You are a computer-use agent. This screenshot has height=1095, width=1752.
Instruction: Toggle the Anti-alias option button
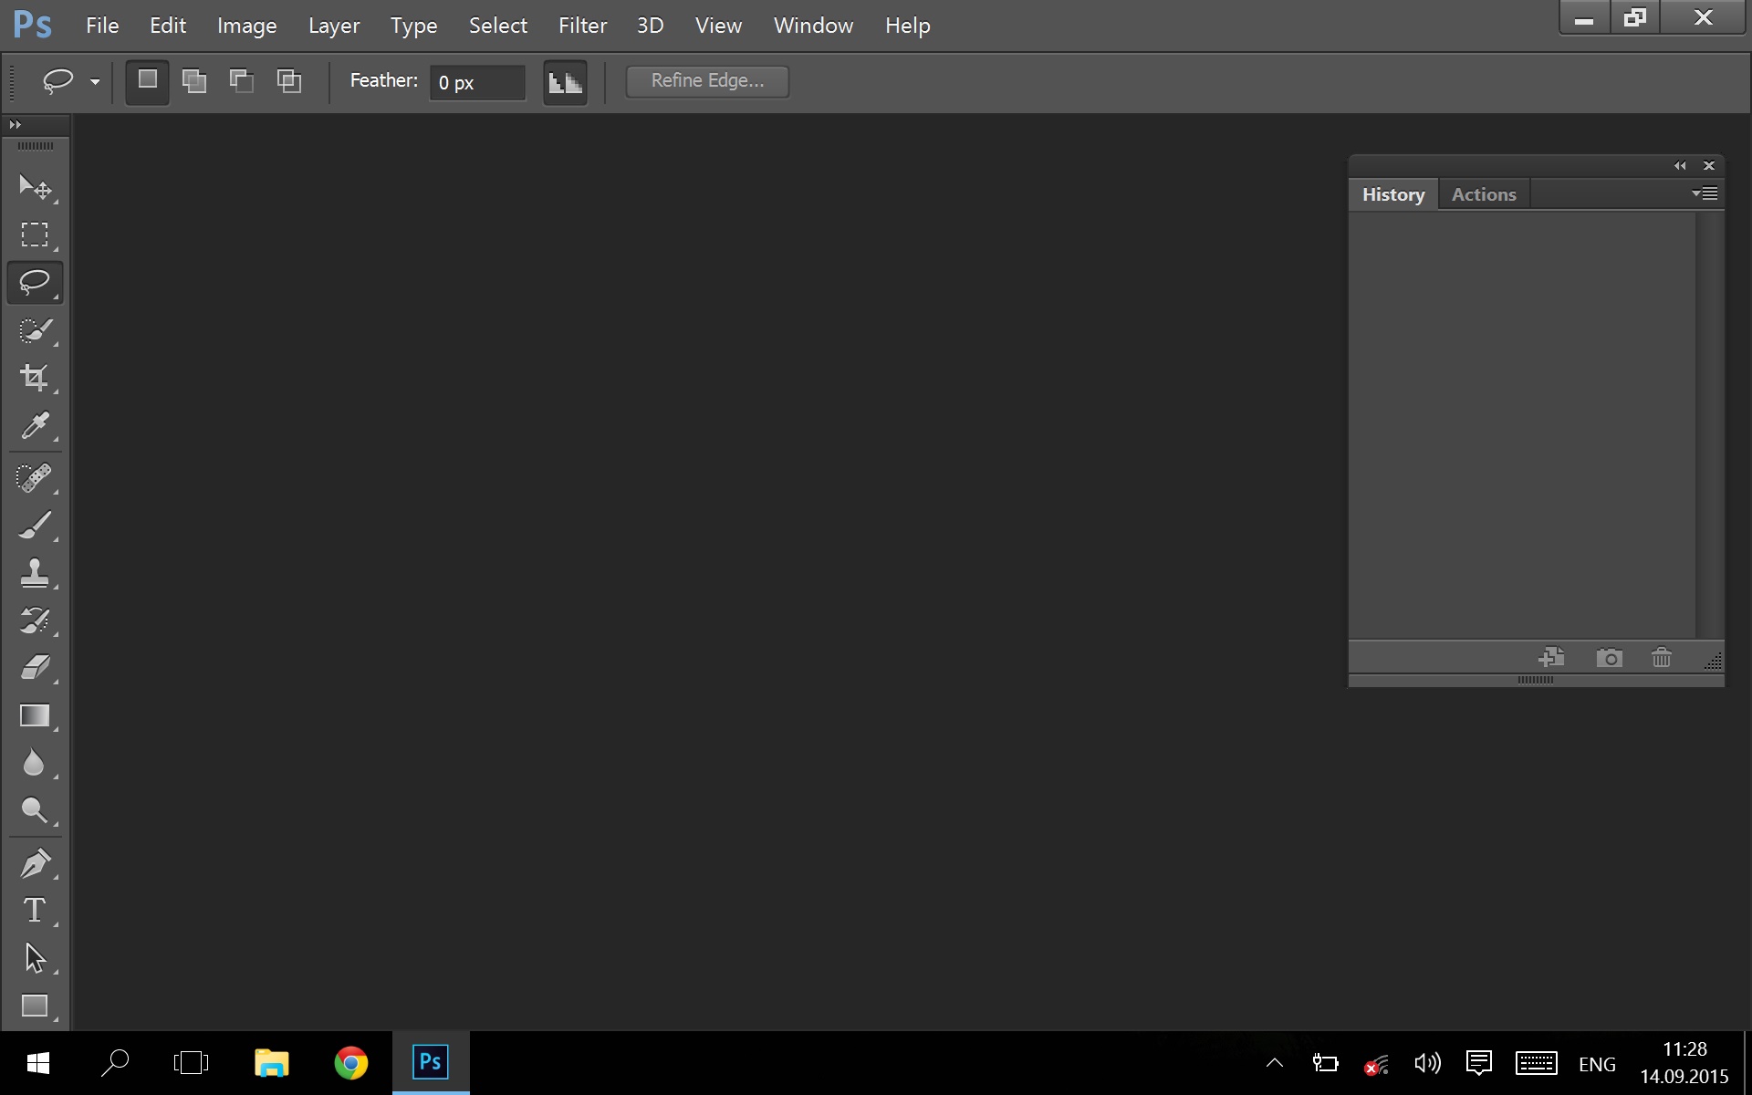coord(565,82)
